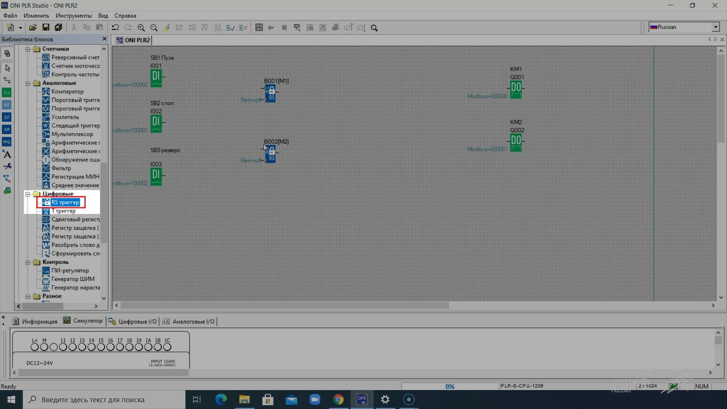Select the pointer selection tool in the sidebar
Screen dimensions: 727x409
pos(7,68)
